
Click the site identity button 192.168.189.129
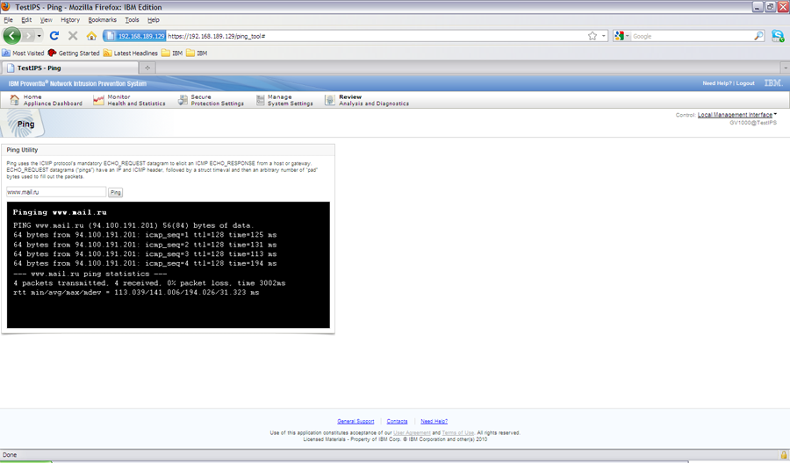(135, 36)
